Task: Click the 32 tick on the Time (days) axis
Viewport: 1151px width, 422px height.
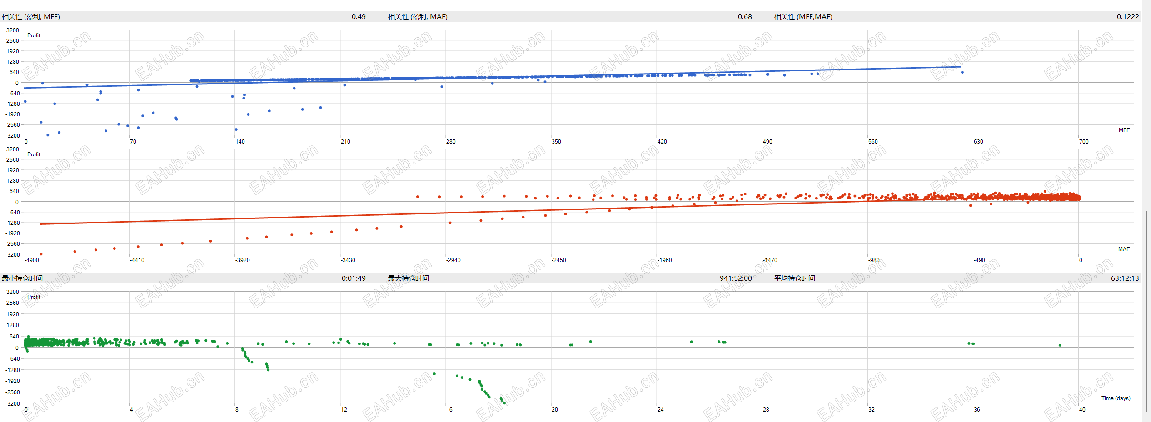Action: [872, 410]
